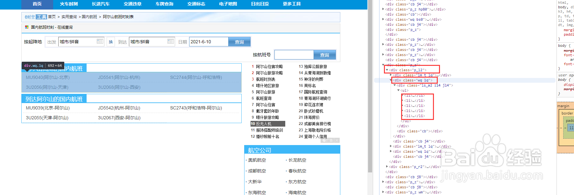The height and width of the screenshot is (195, 574).
Task: Open the 车牌查询 navigation item
Action: click(x=164, y=4)
